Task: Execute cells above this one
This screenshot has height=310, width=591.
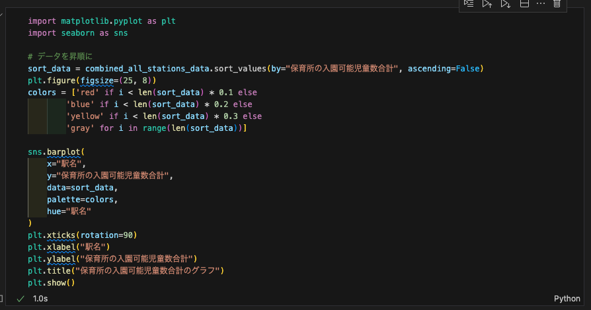Action: click(487, 4)
